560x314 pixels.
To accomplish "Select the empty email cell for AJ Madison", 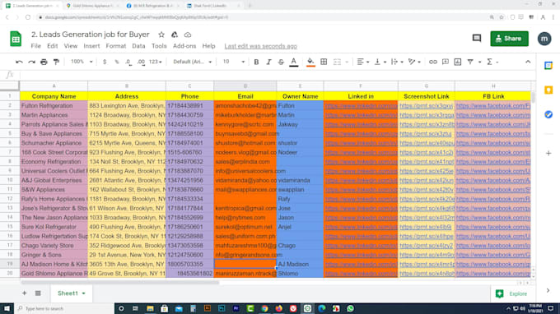I will pos(245,264).
